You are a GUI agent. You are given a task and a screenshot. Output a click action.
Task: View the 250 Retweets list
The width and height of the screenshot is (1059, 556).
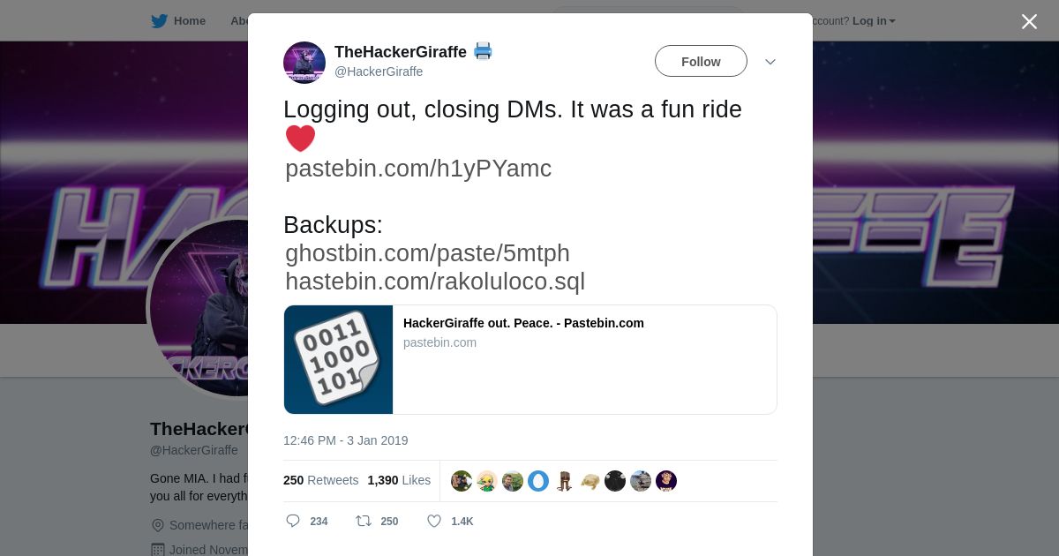[321, 480]
